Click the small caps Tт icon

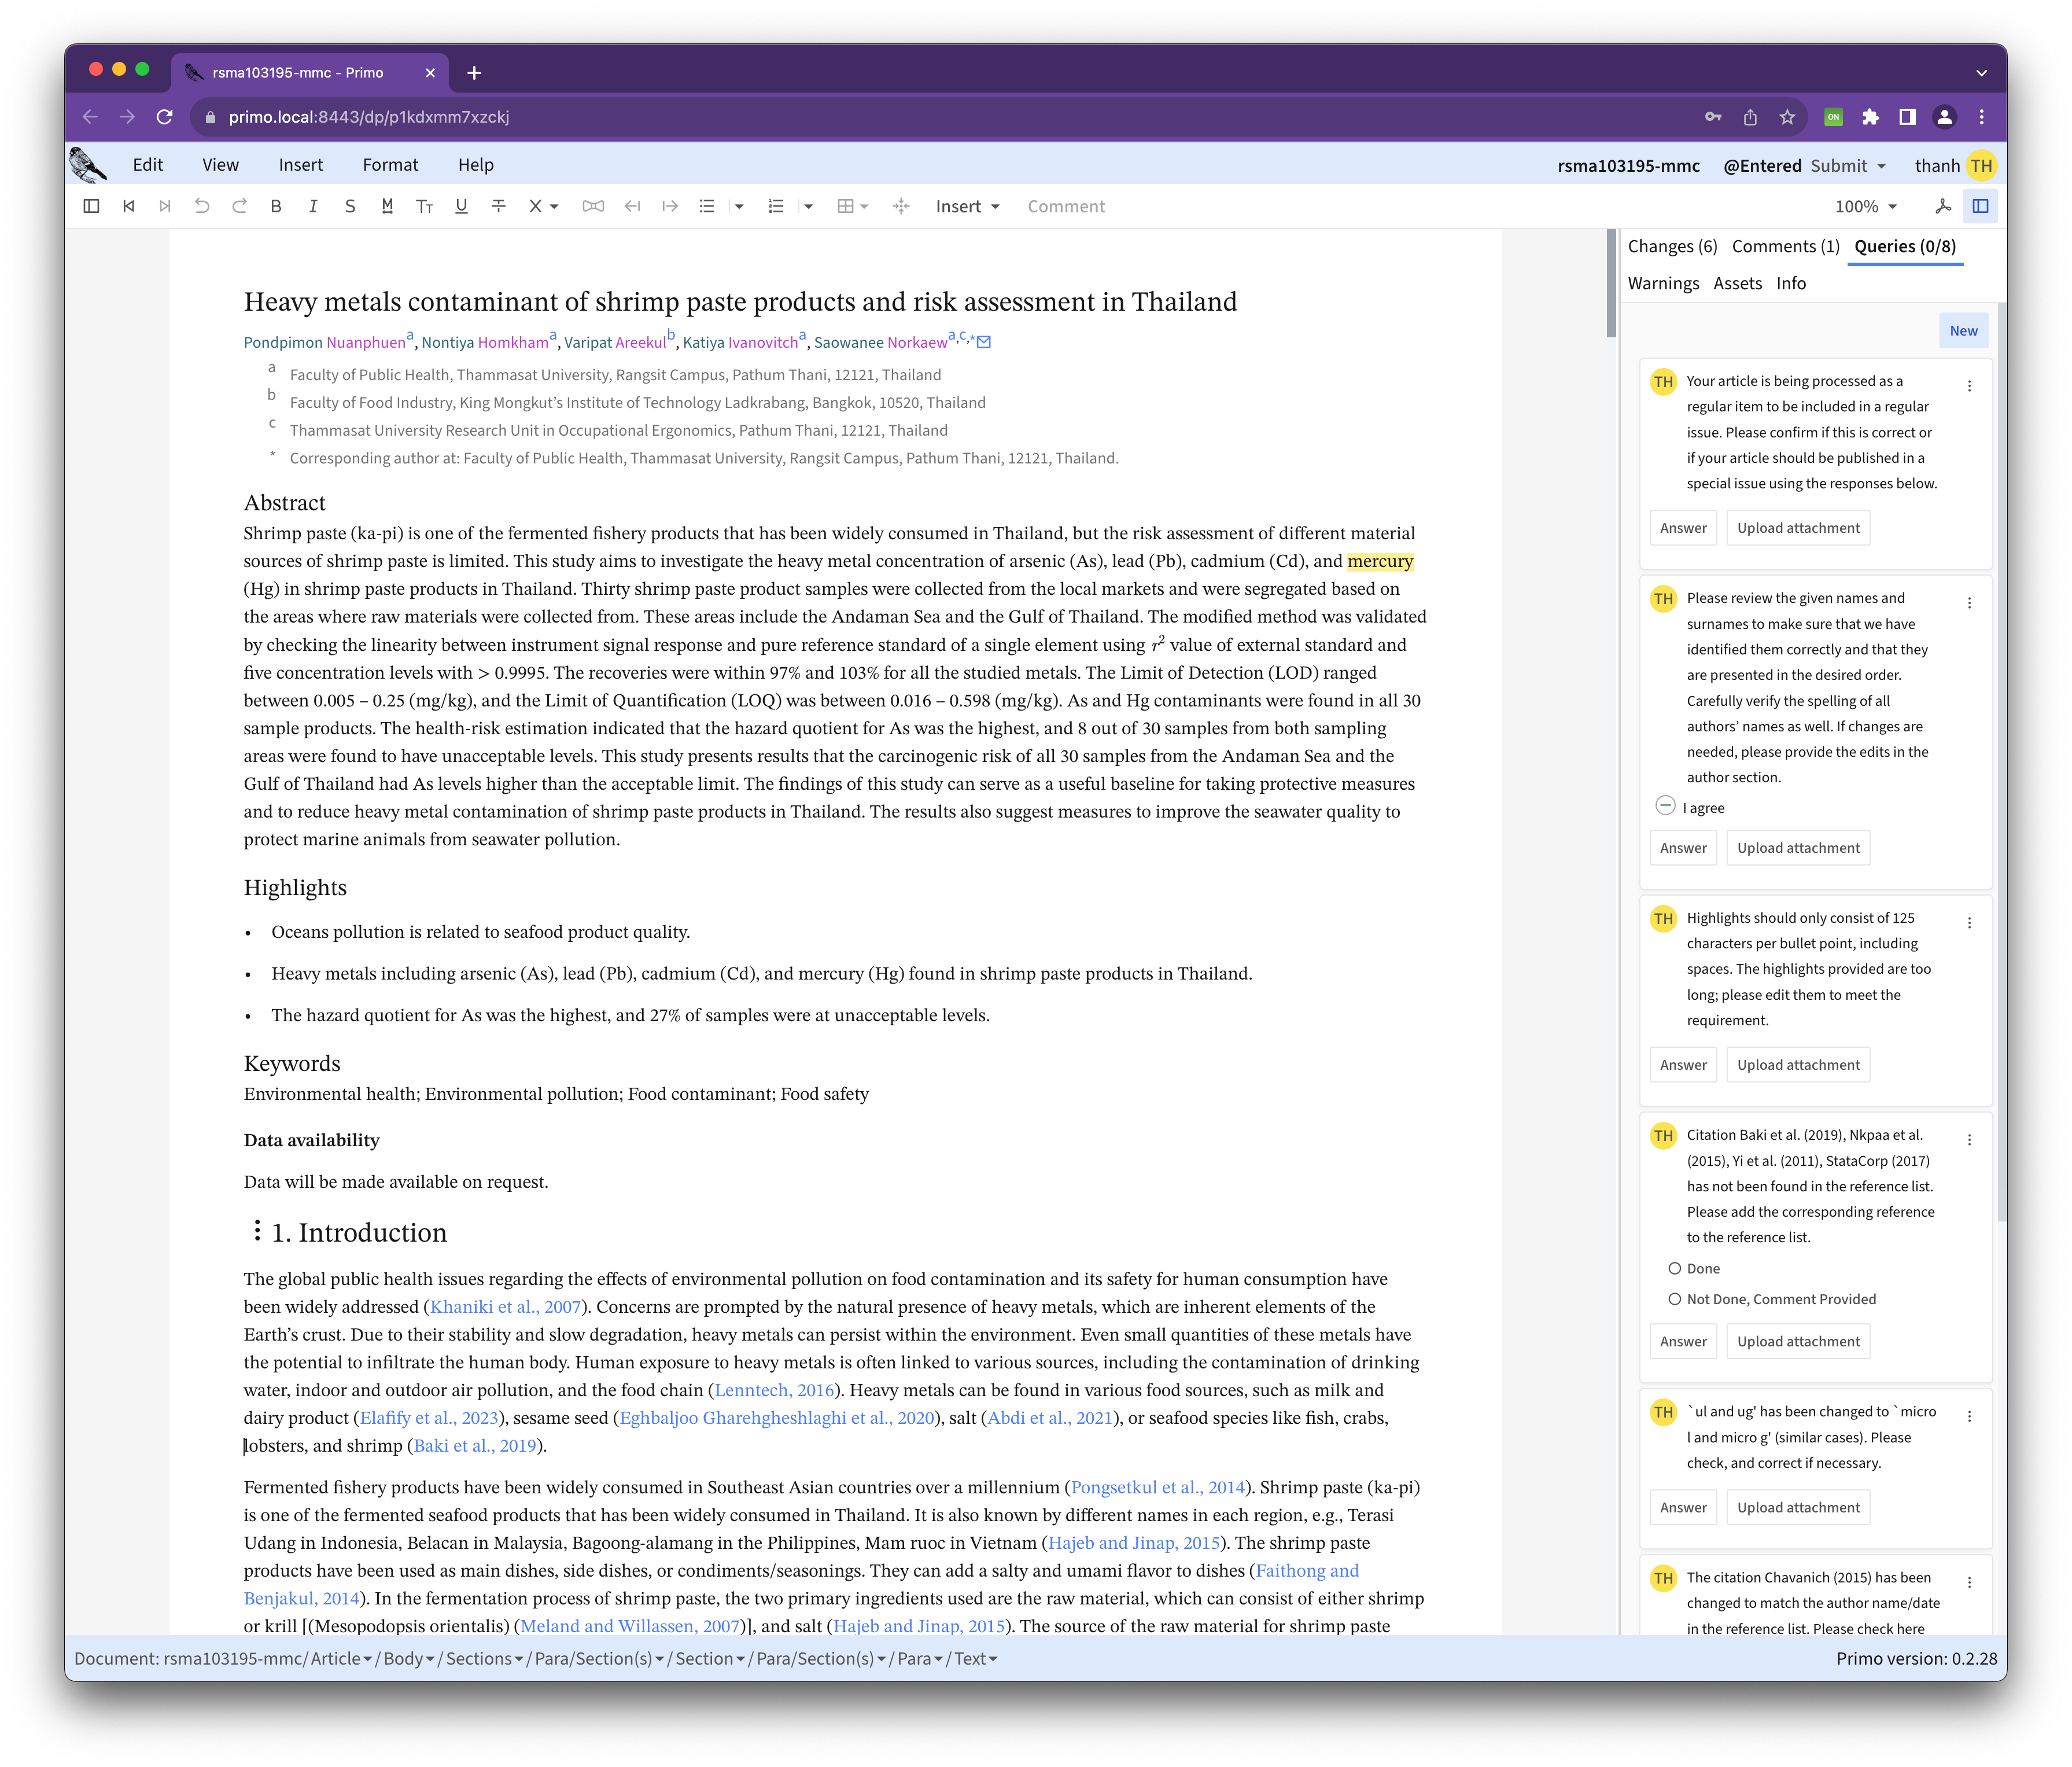pos(424,206)
